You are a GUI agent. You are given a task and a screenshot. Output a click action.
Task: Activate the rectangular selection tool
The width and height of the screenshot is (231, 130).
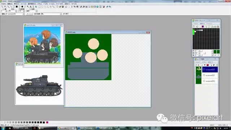pos(39,7)
